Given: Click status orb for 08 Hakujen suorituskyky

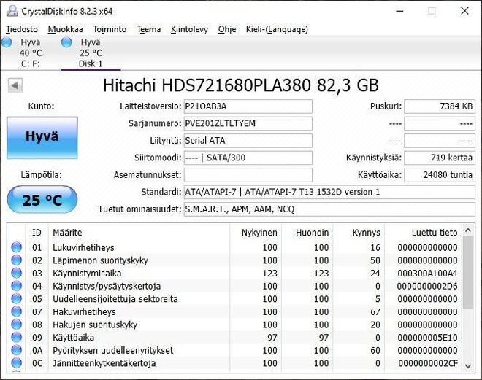Looking at the screenshot, I should 17,325.
